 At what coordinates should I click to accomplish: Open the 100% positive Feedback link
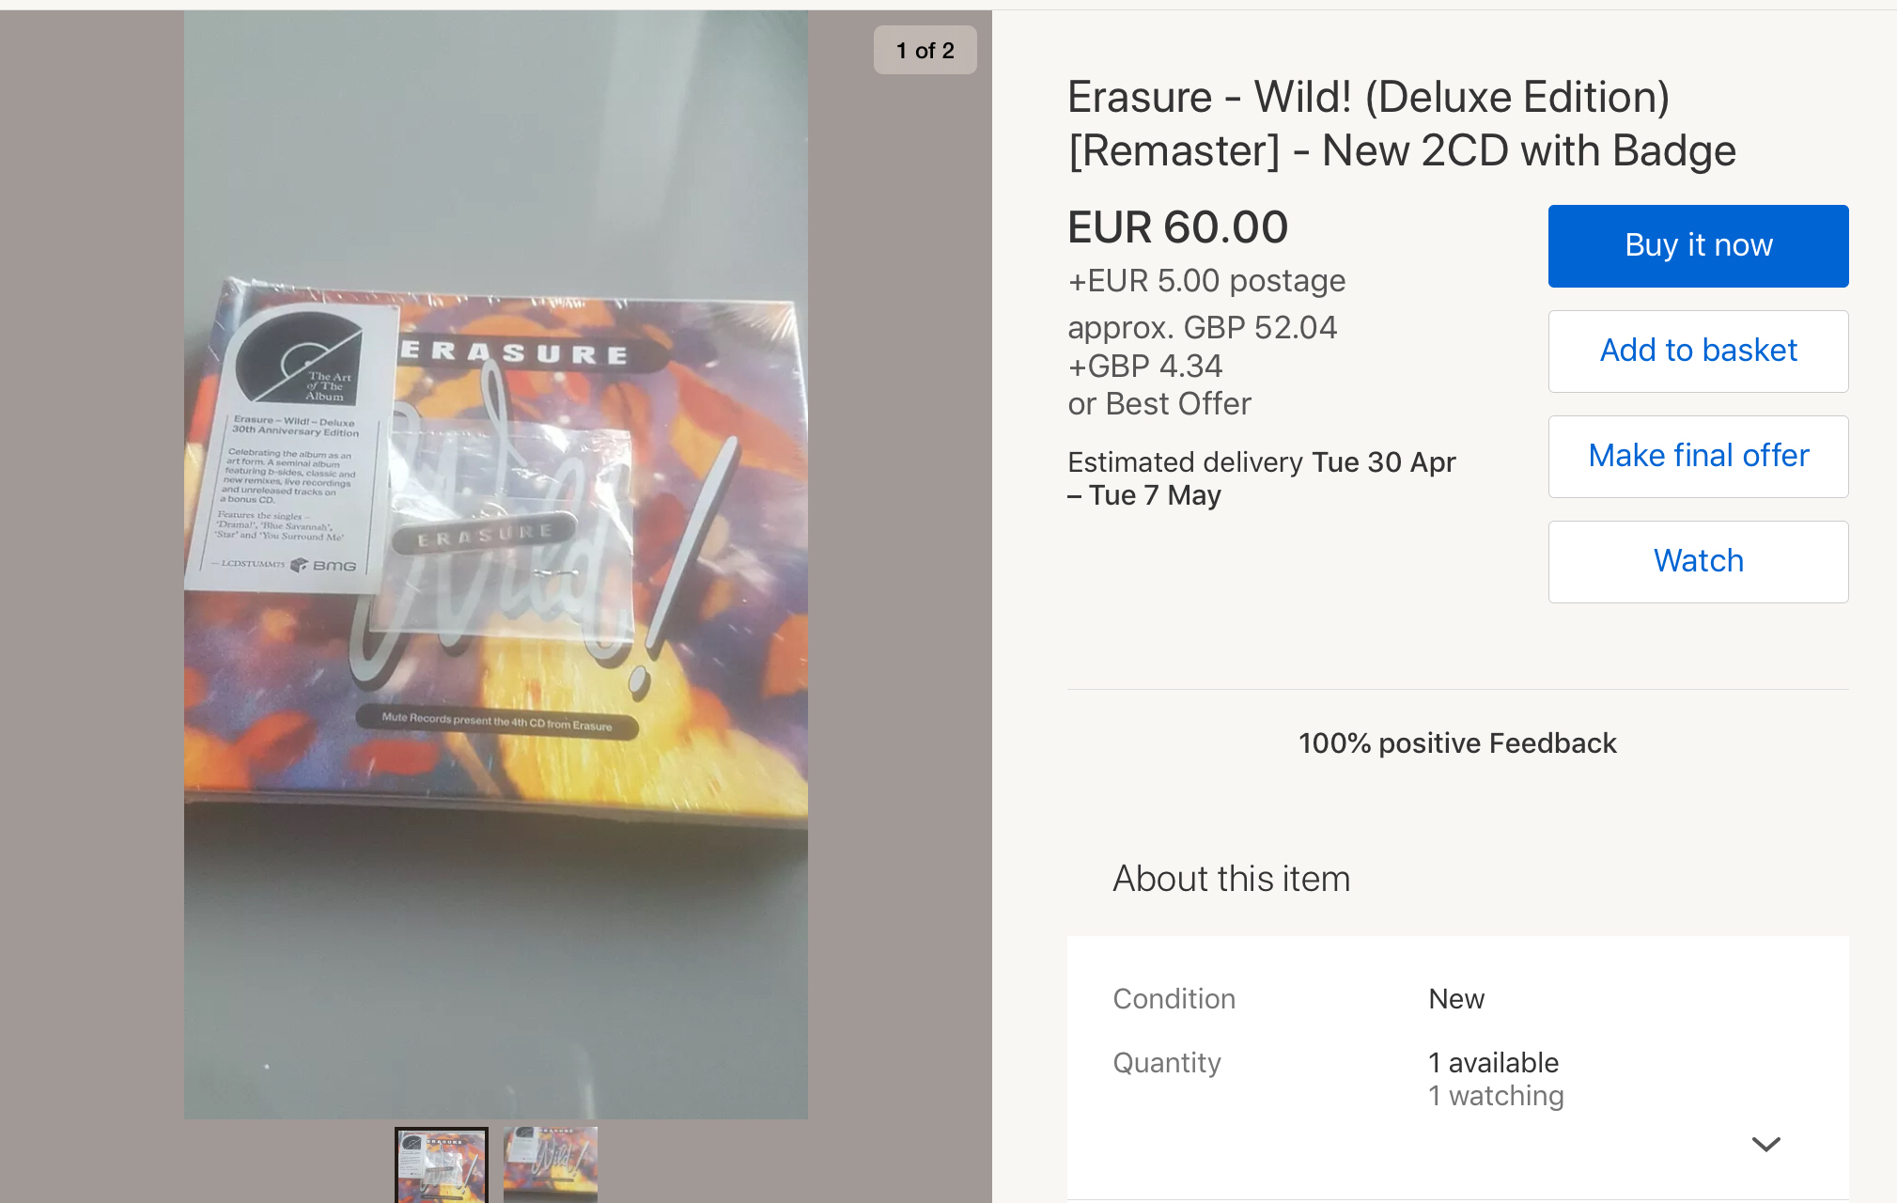pyautogui.click(x=1457, y=743)
